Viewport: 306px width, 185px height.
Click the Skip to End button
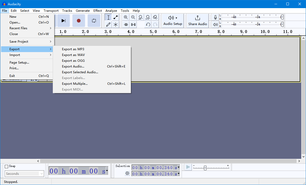coord(63,21)
